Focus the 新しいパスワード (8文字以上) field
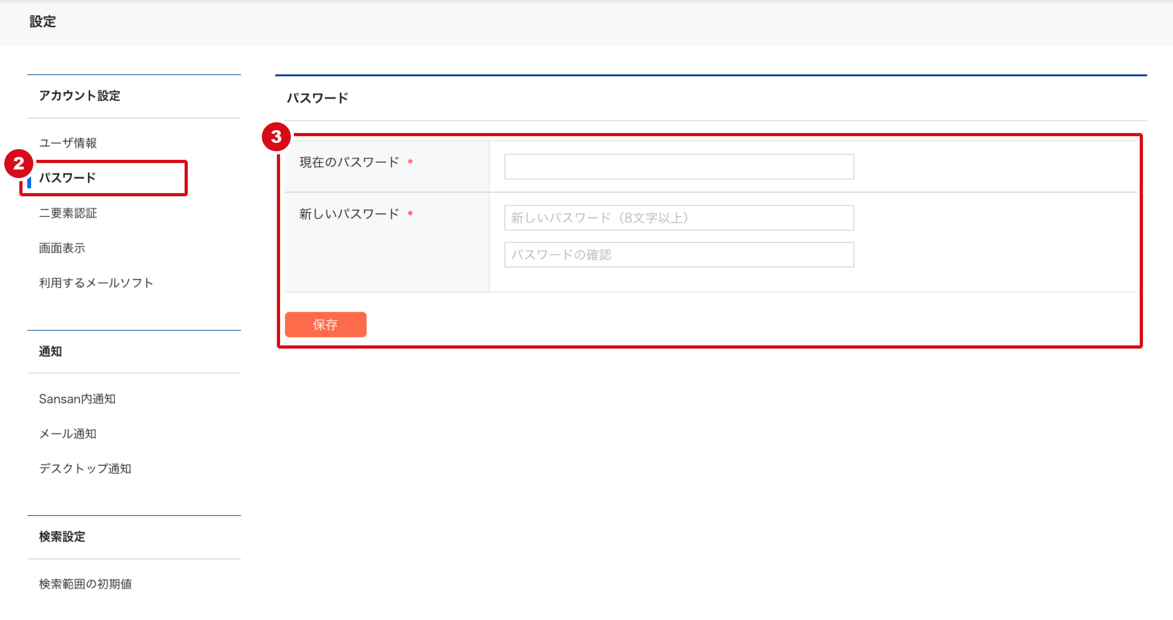 679,218
